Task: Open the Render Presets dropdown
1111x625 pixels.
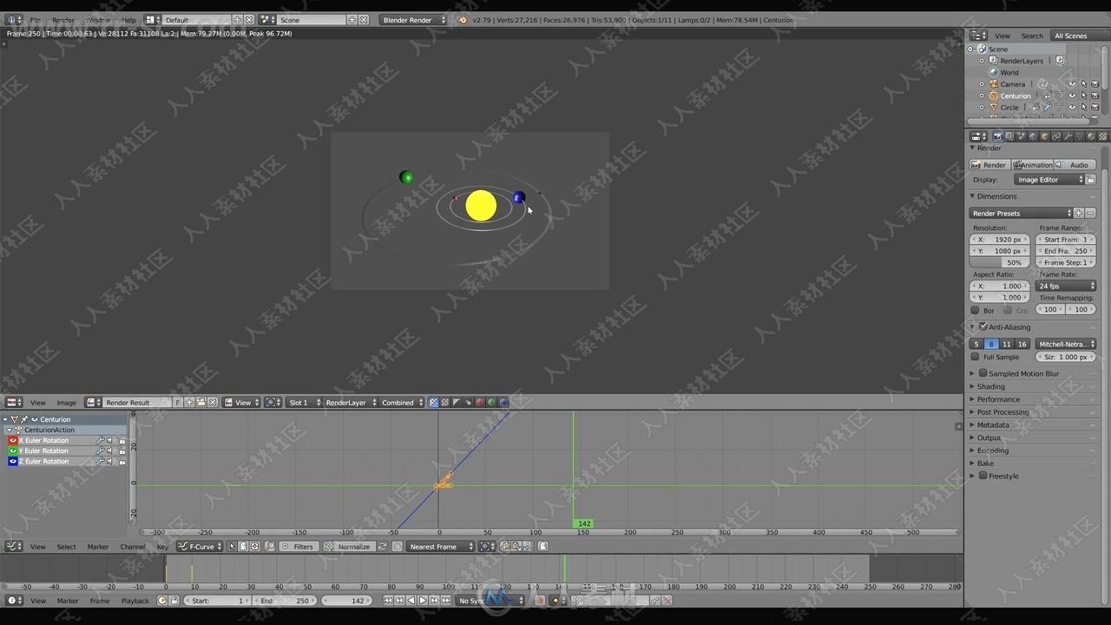Action: coord(1022,213)
